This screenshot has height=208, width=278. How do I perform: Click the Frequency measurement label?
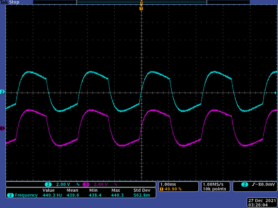coord(26,196)
